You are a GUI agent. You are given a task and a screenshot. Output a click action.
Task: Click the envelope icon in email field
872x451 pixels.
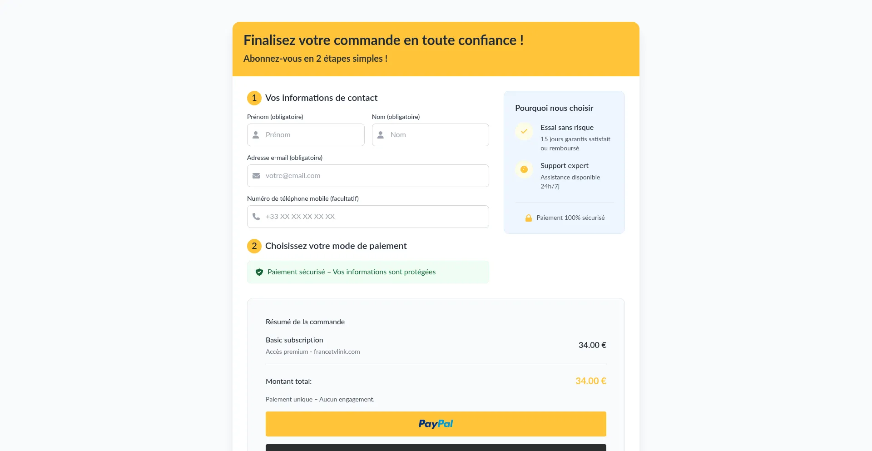click(256, 176)
